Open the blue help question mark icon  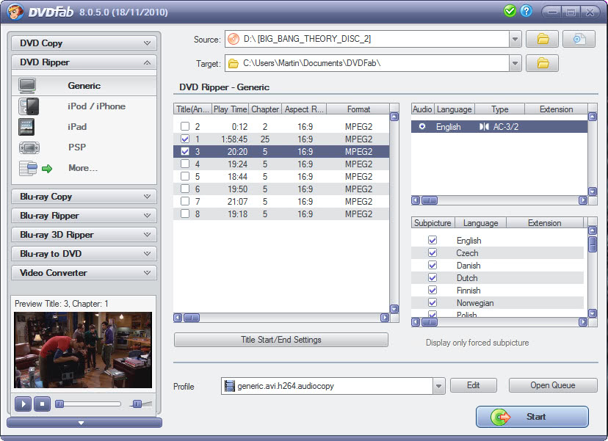pyautogui.click(x=526, y=11)
